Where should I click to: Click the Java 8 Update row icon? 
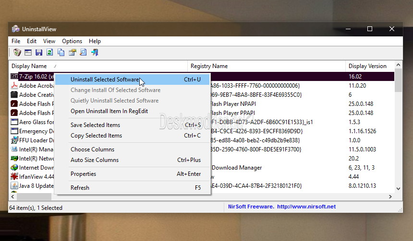[x=14, y=185]
